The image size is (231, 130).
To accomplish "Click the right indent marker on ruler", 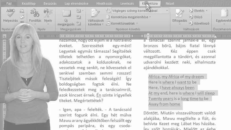I will [215, 36].
